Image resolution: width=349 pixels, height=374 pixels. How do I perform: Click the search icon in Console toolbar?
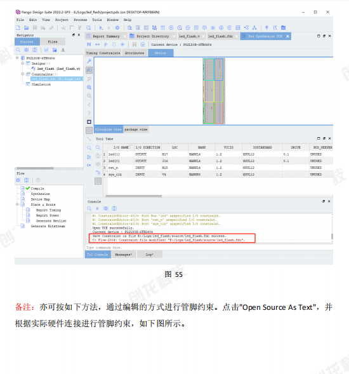[x=89, y=208]
